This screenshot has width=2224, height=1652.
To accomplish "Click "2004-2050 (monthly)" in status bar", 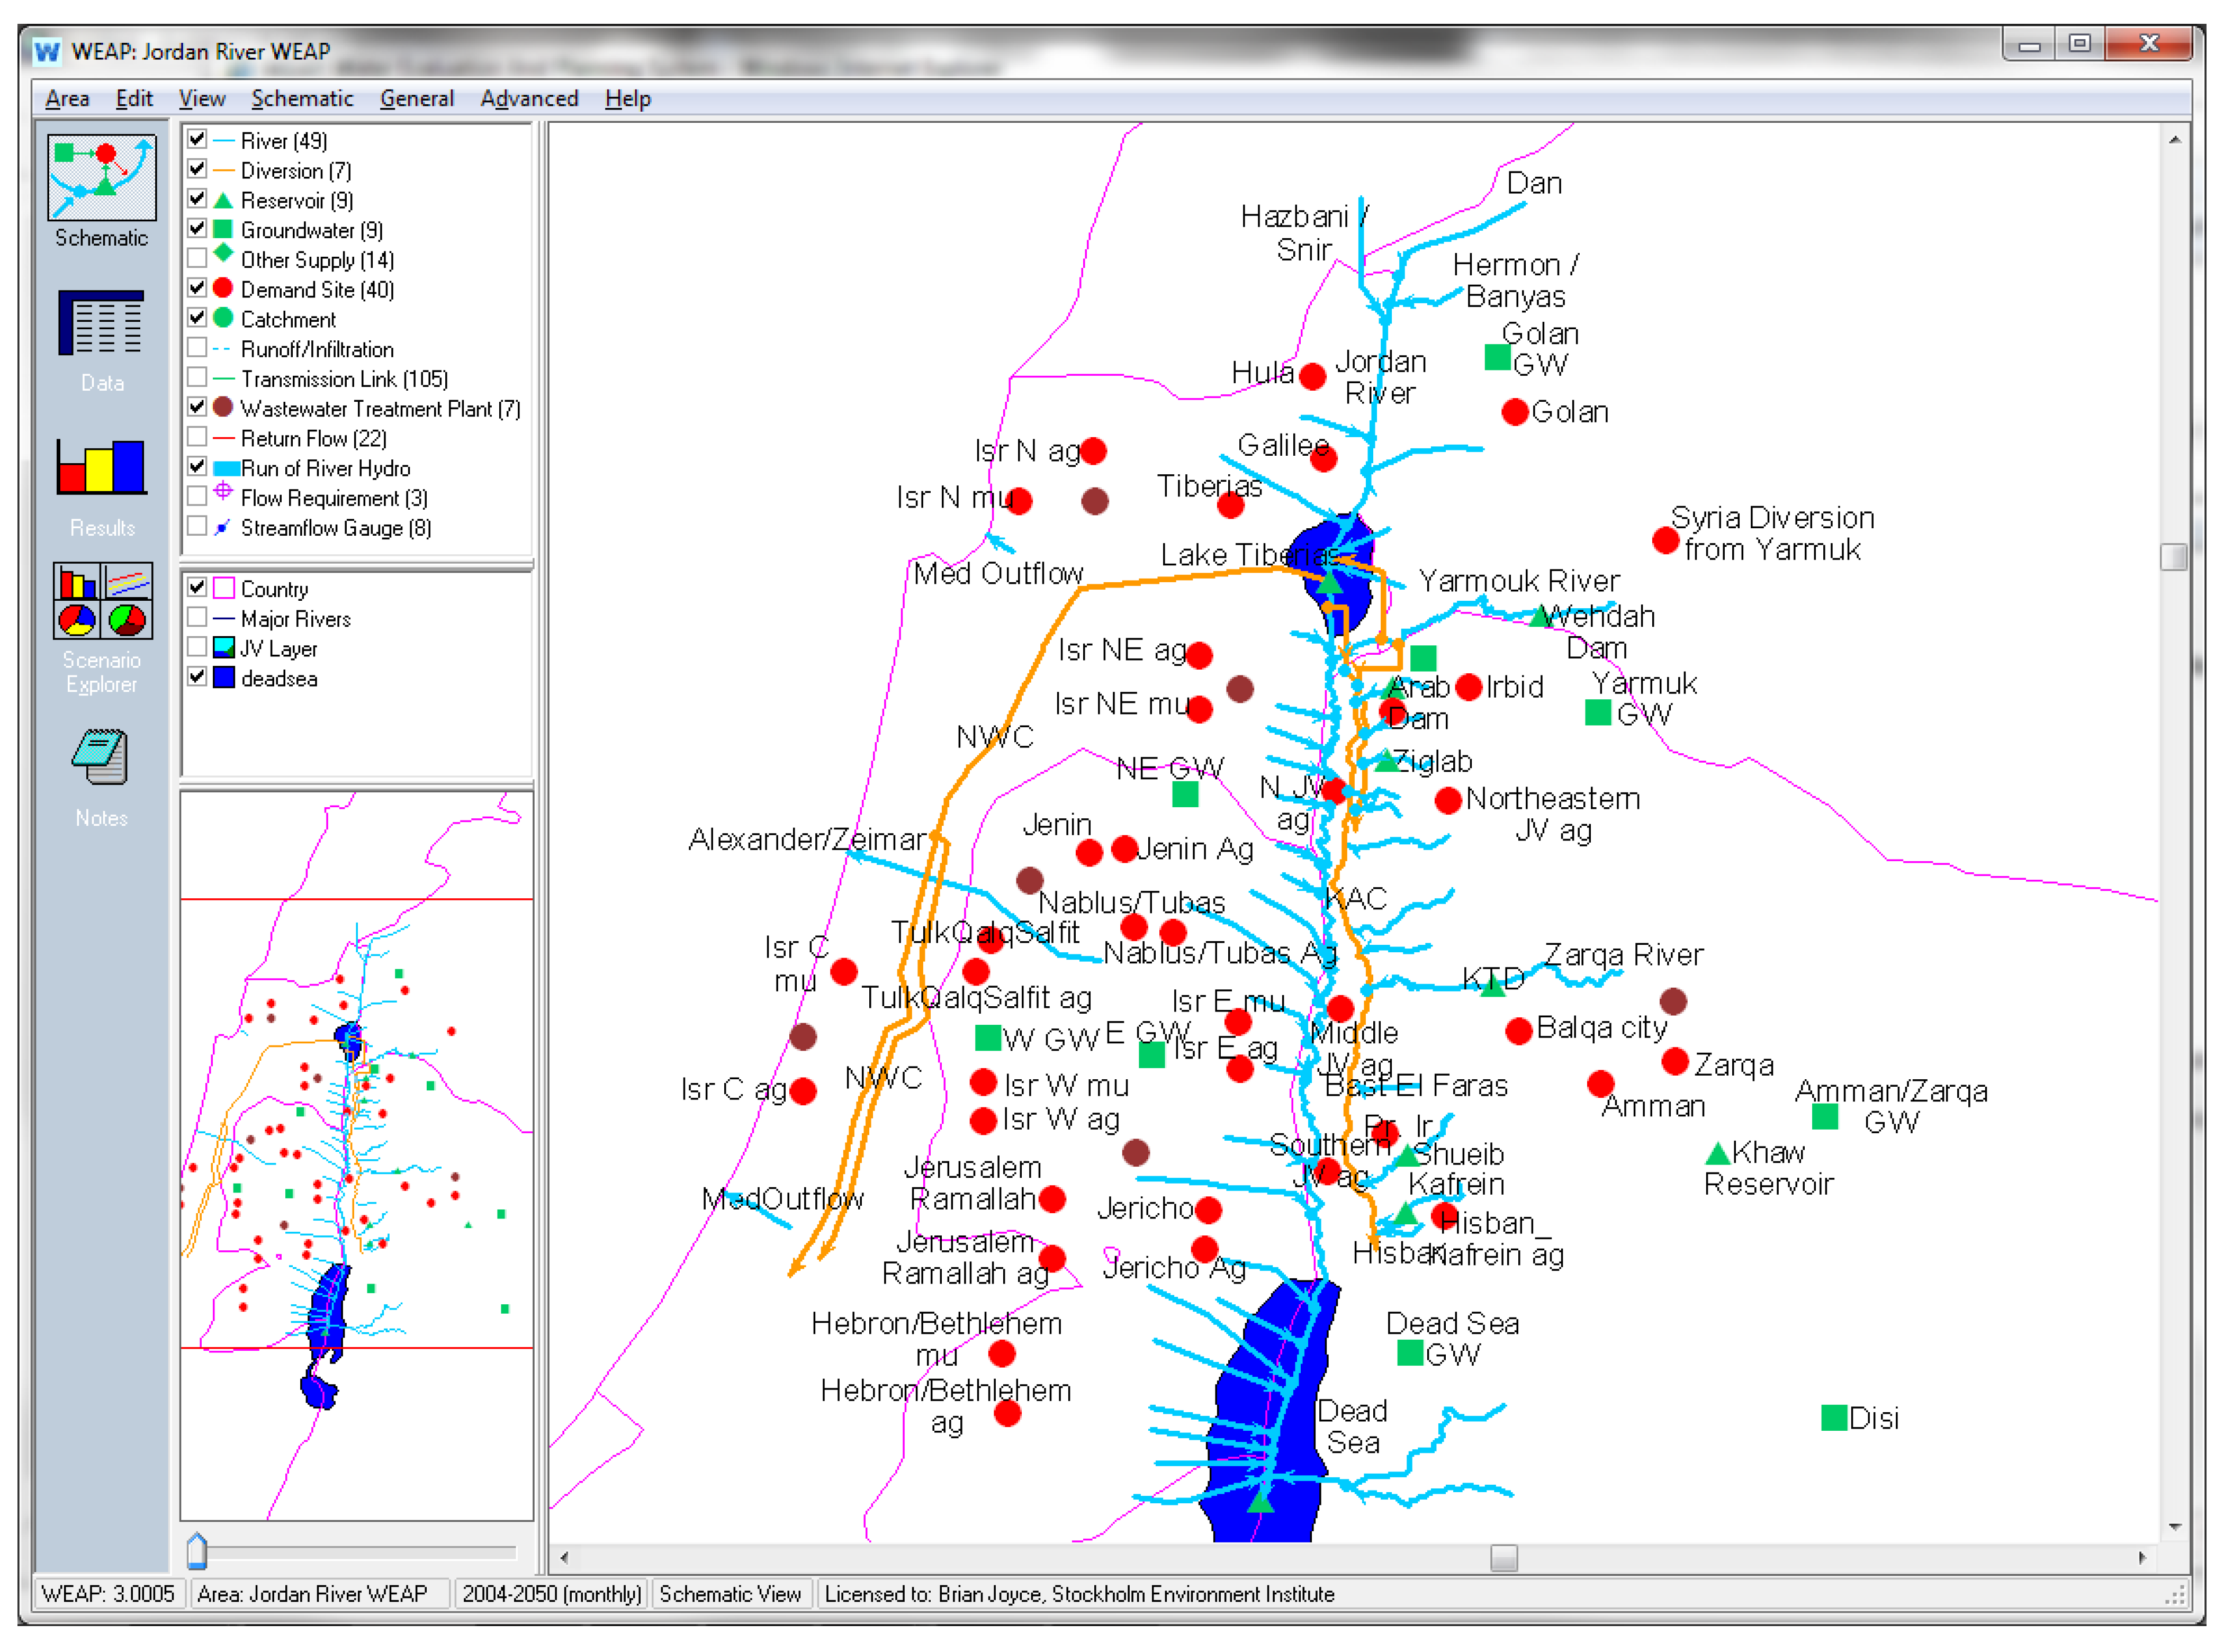I will (x=551, y=1594).
